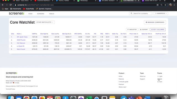This screenshot has width=177, height=99.
Task: Sort by CMP Rs. column header
Action: (x=35, y=34)
